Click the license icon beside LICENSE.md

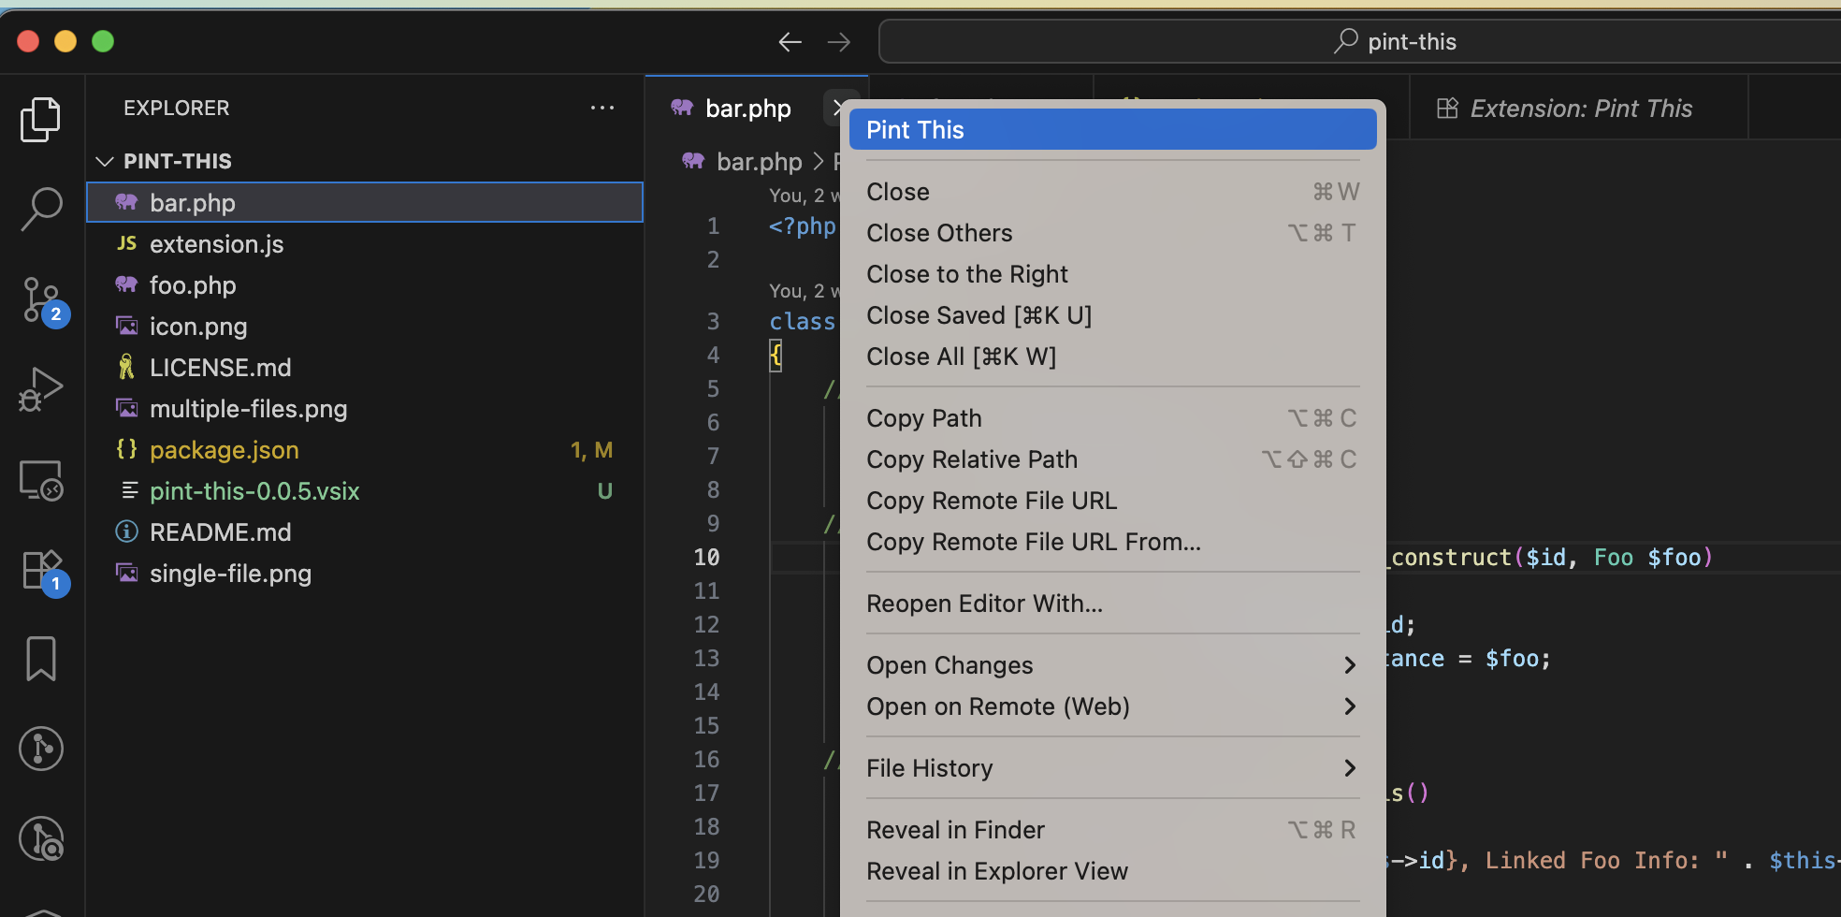point(126,367)
